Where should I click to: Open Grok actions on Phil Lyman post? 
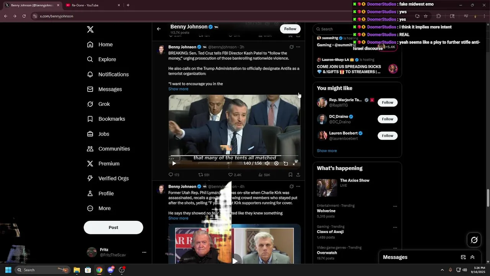291,186
